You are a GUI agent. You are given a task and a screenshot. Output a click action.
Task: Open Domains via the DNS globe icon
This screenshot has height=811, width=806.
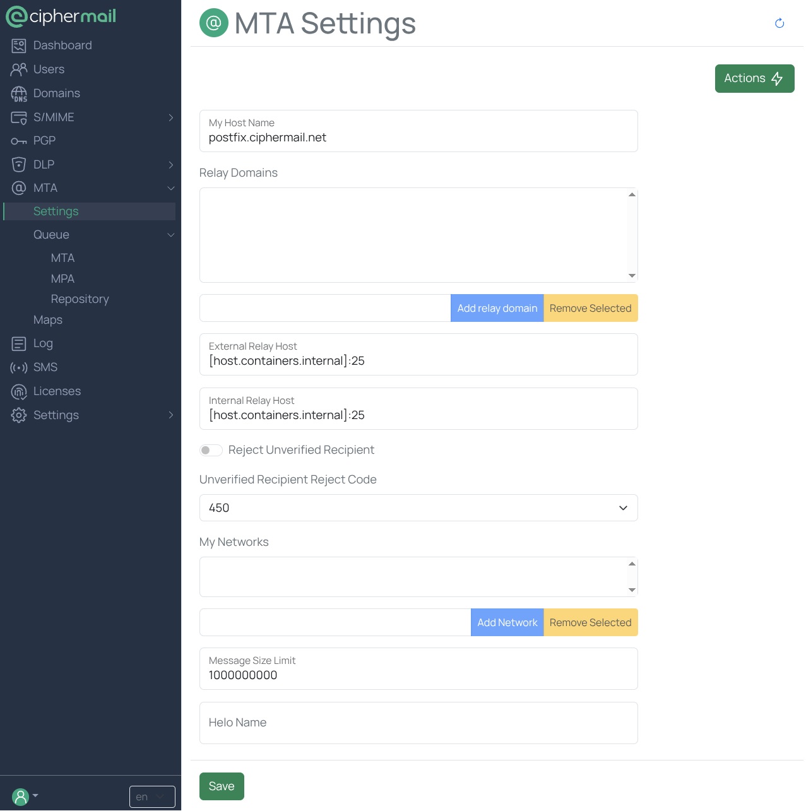pos(19,94)
